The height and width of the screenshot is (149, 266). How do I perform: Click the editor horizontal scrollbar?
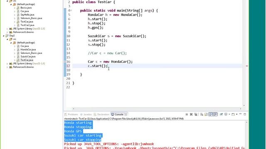coord(157,108)
